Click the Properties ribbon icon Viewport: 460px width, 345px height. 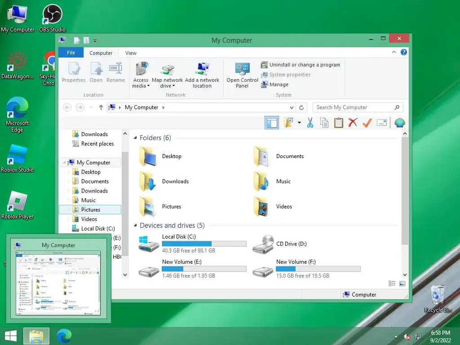click(x=73, y=72)
